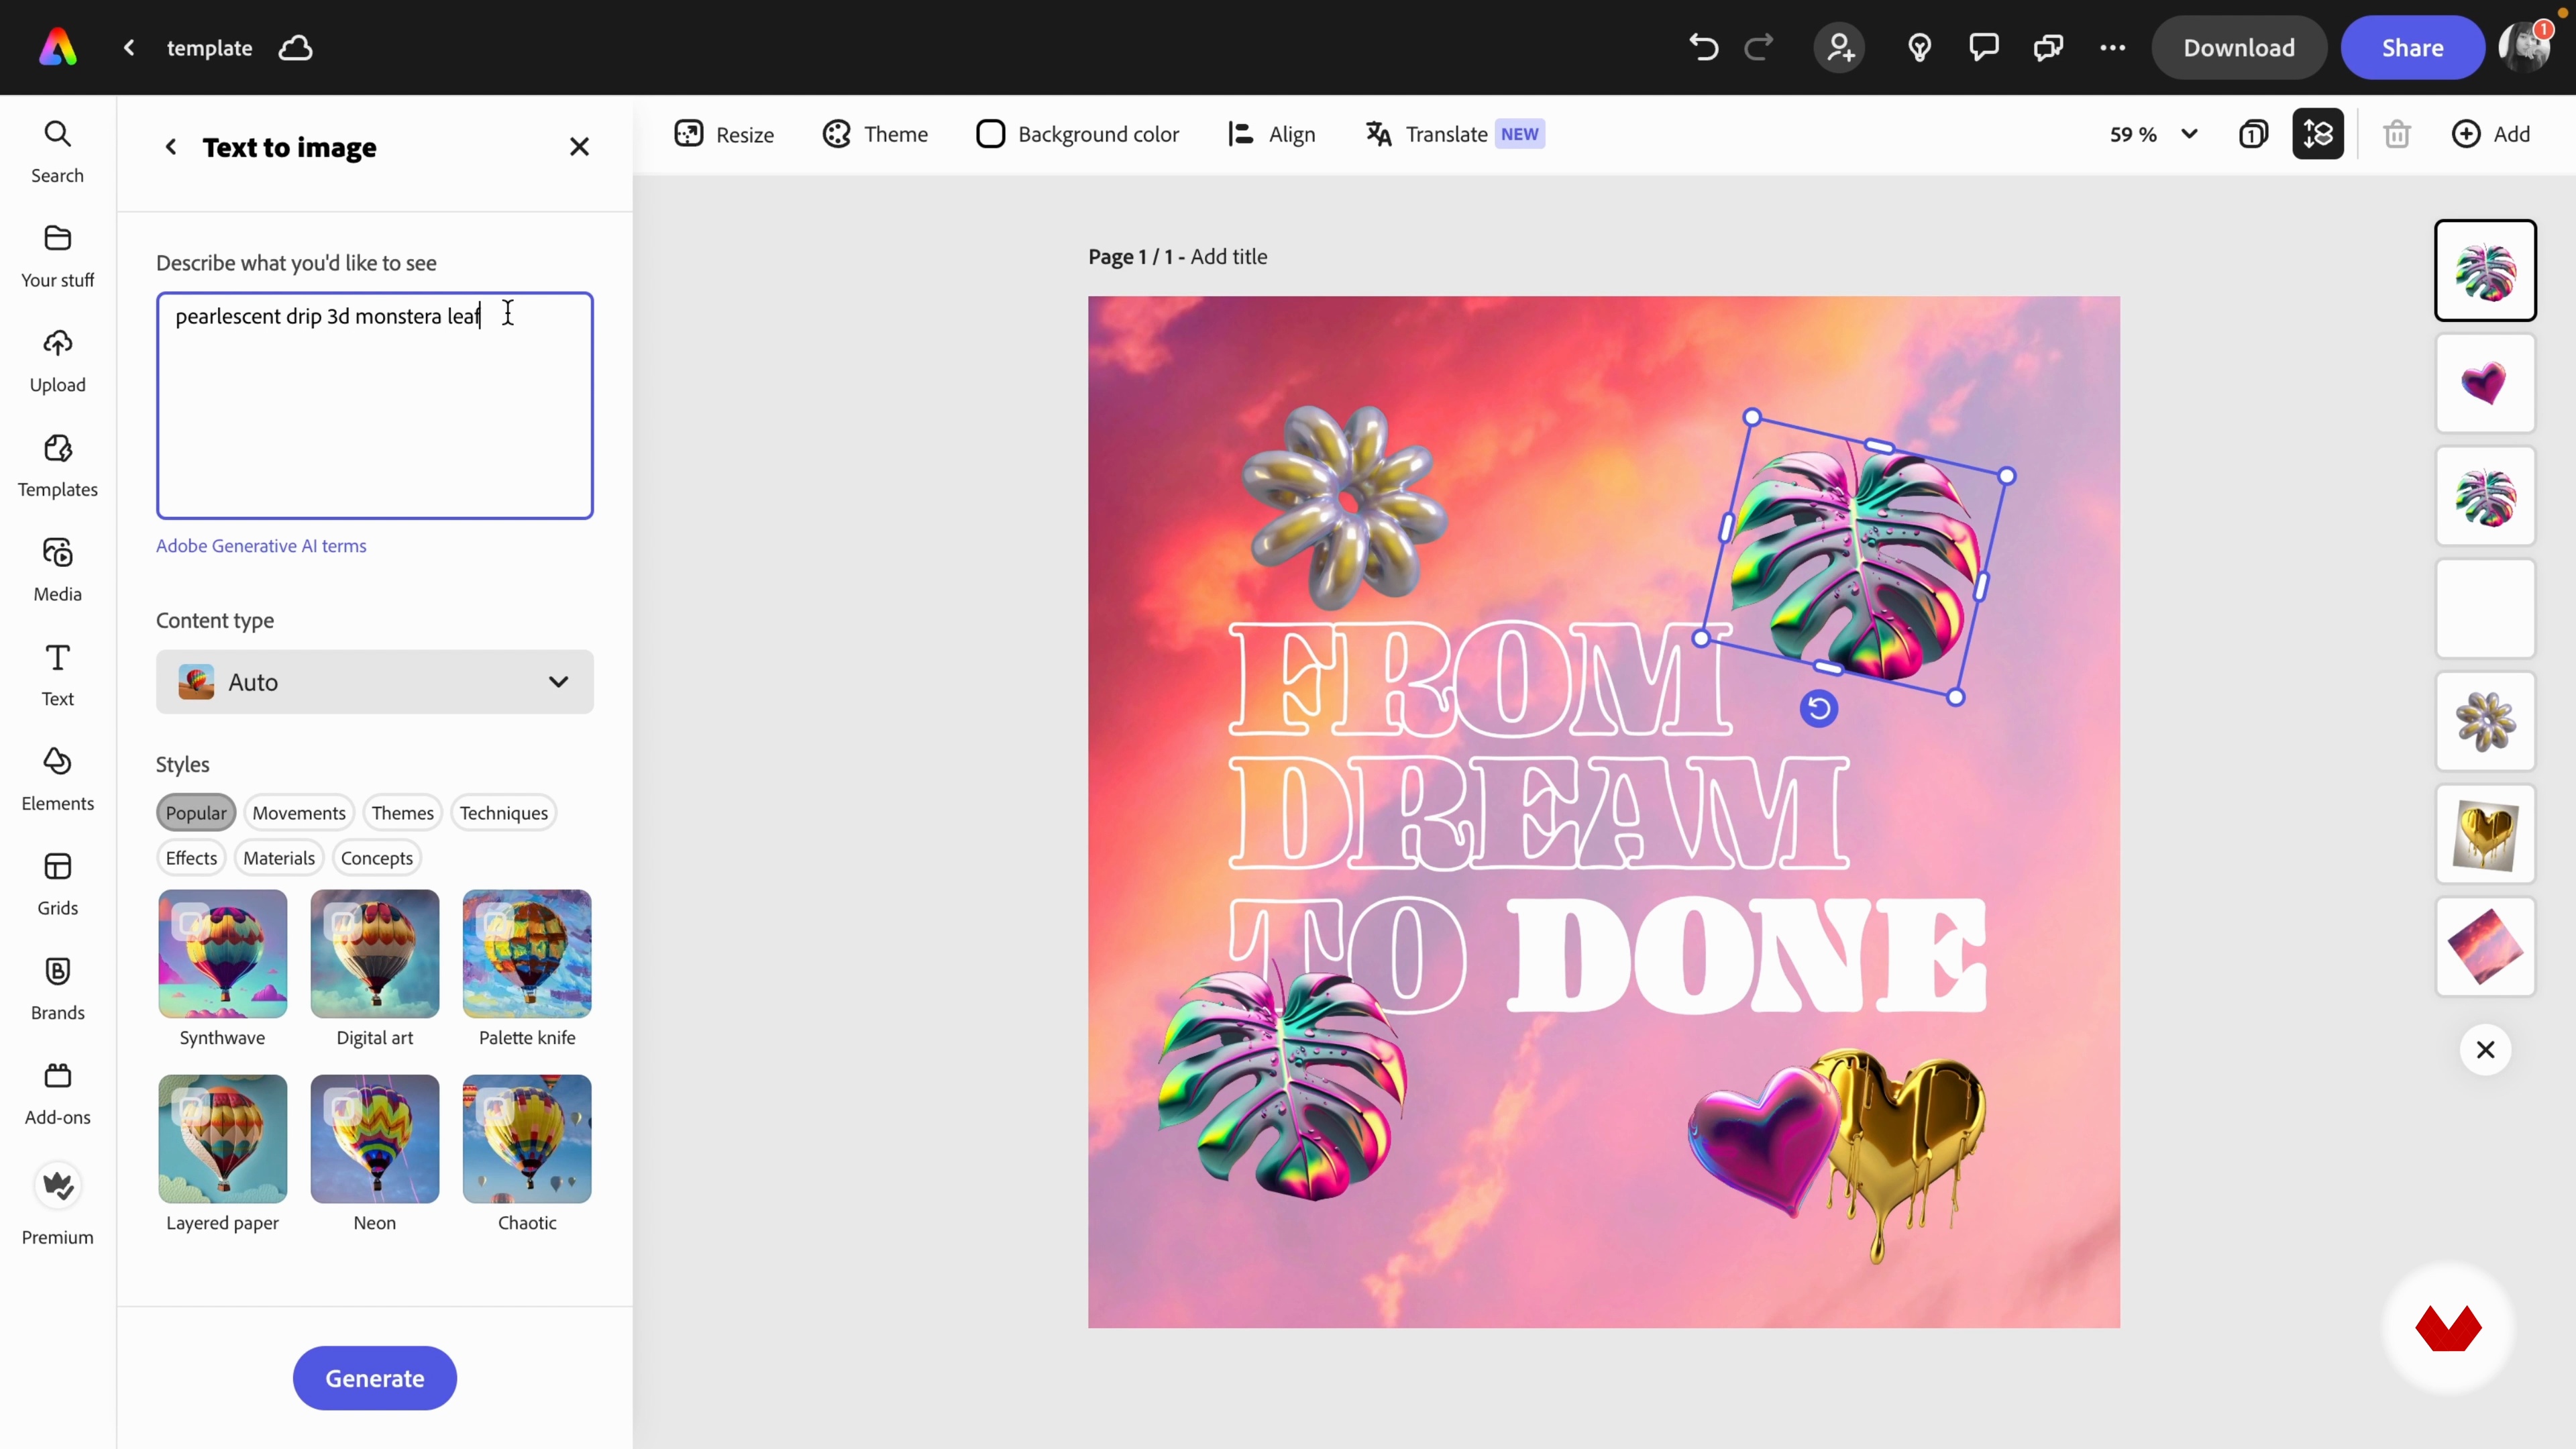Open the double-bubble chat icon

click(x=2049, y=47)
